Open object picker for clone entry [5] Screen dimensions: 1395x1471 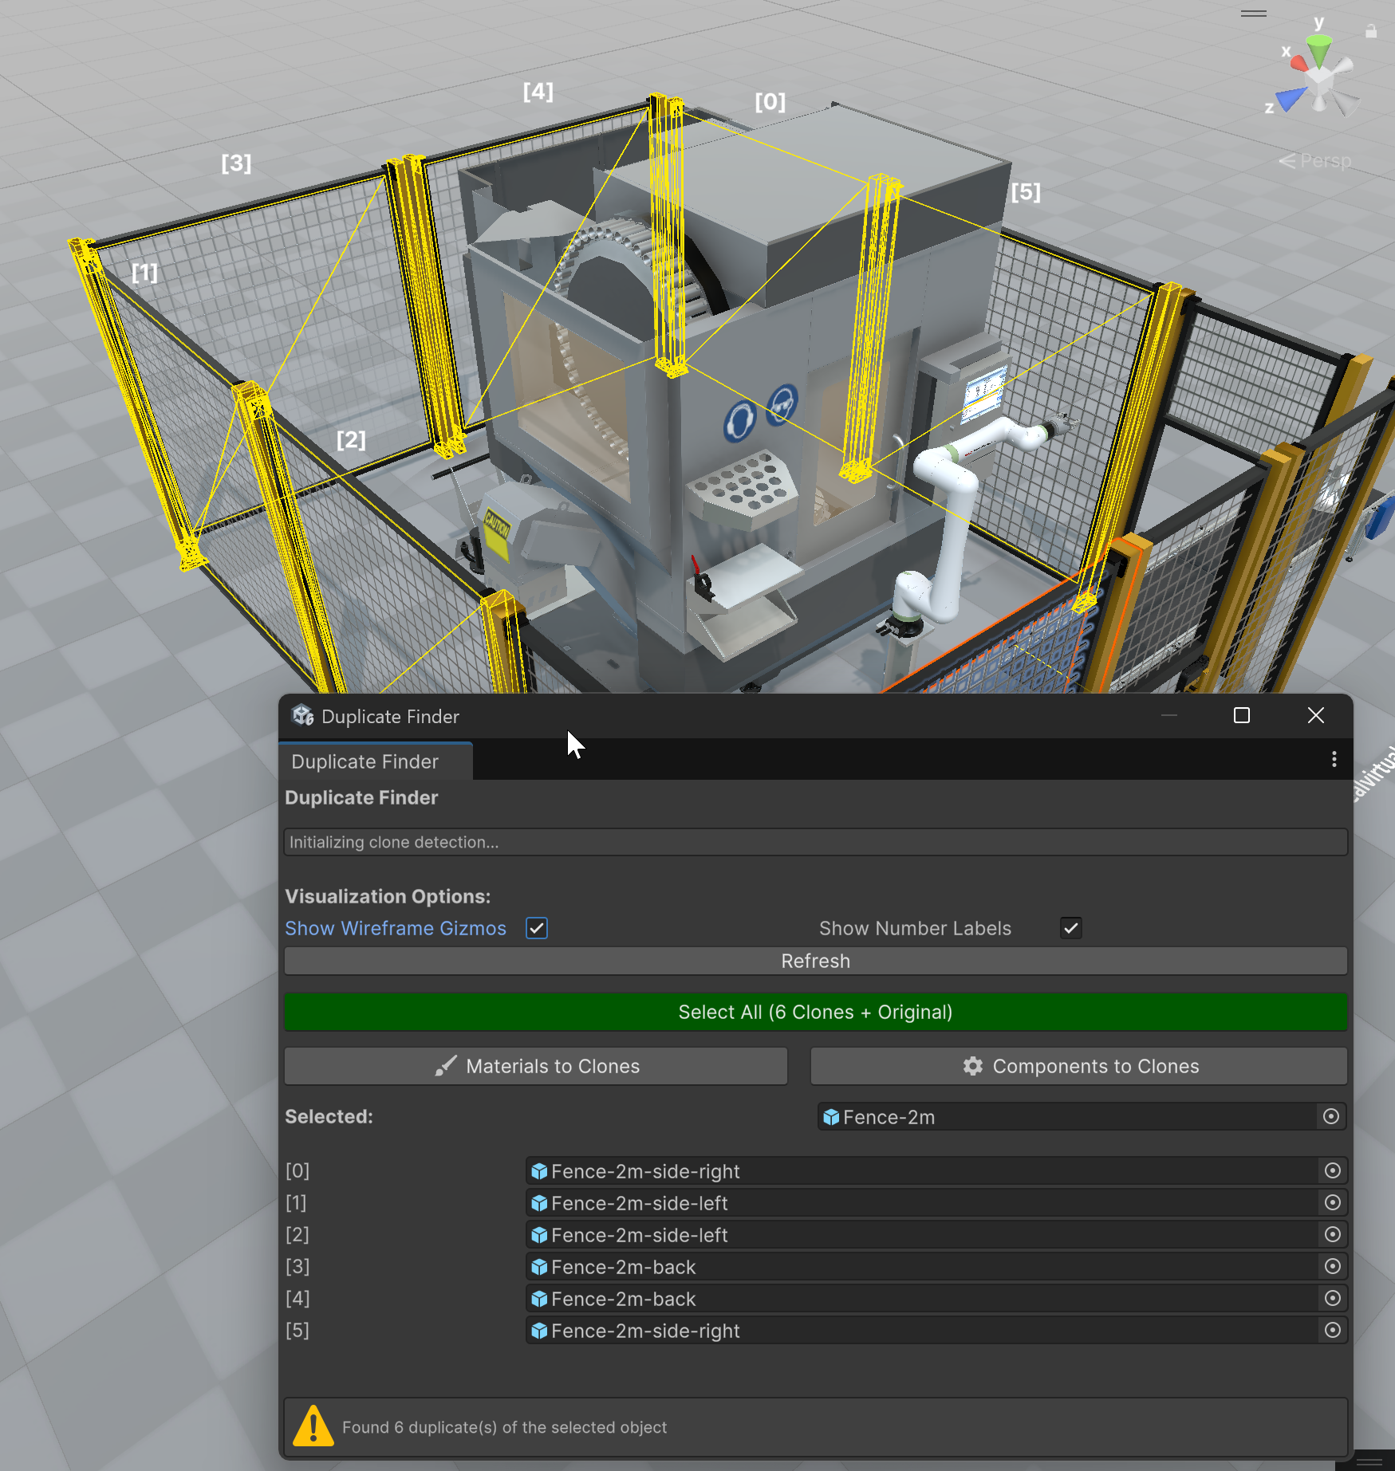1332,1331
